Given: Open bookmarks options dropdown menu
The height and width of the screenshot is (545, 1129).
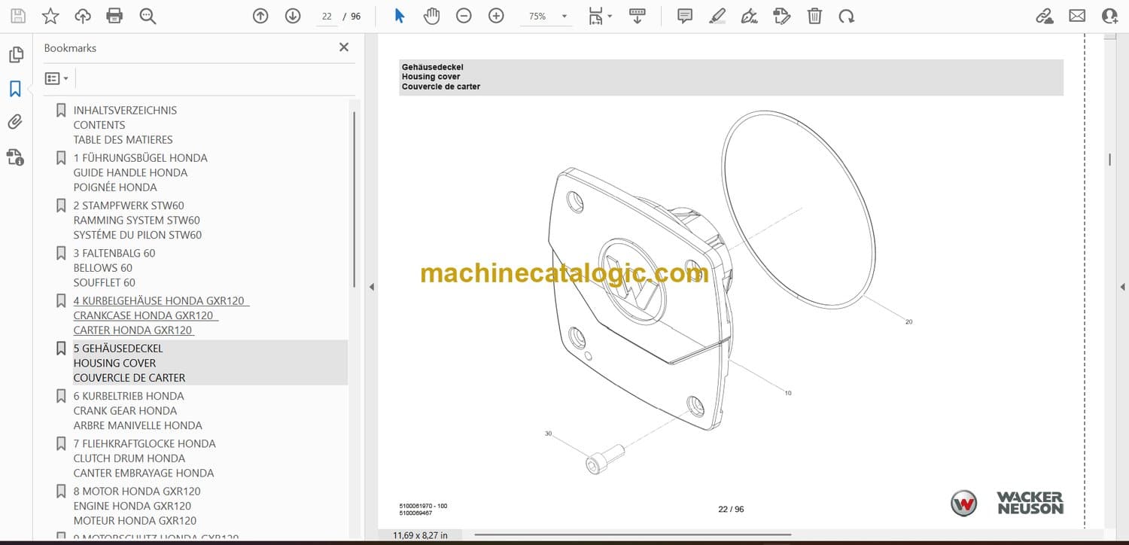Looking at the screenshot, I should tap(56, 78).
